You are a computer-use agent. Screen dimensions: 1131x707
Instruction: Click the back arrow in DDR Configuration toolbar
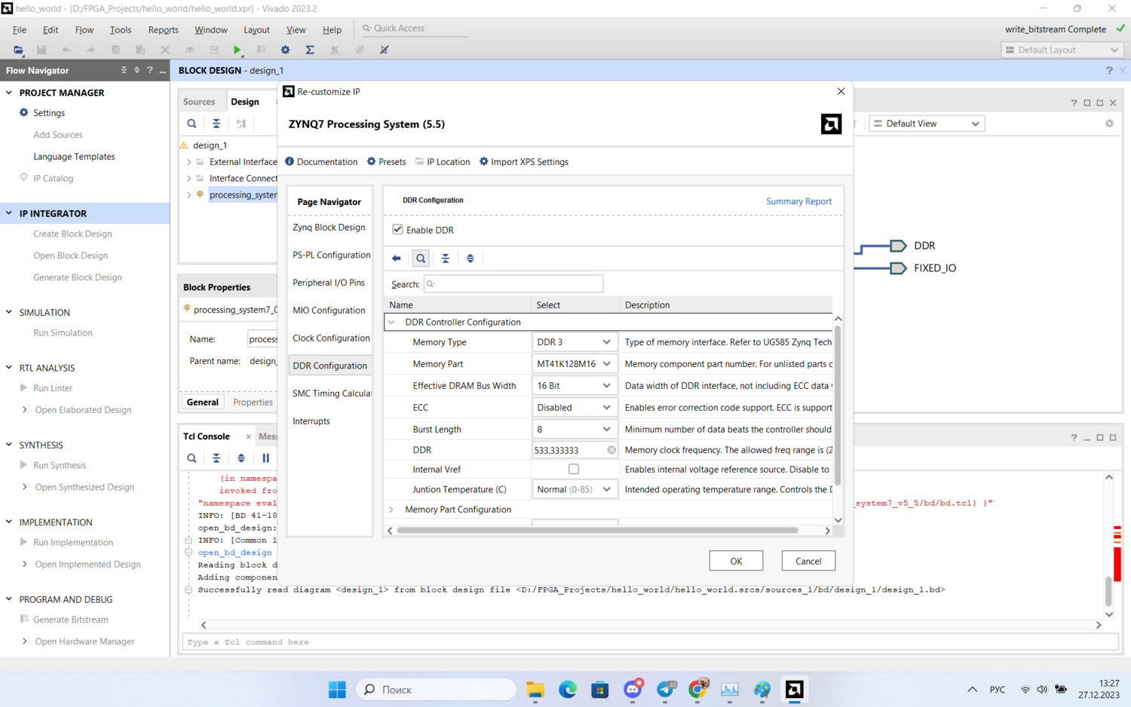(397, 259)
